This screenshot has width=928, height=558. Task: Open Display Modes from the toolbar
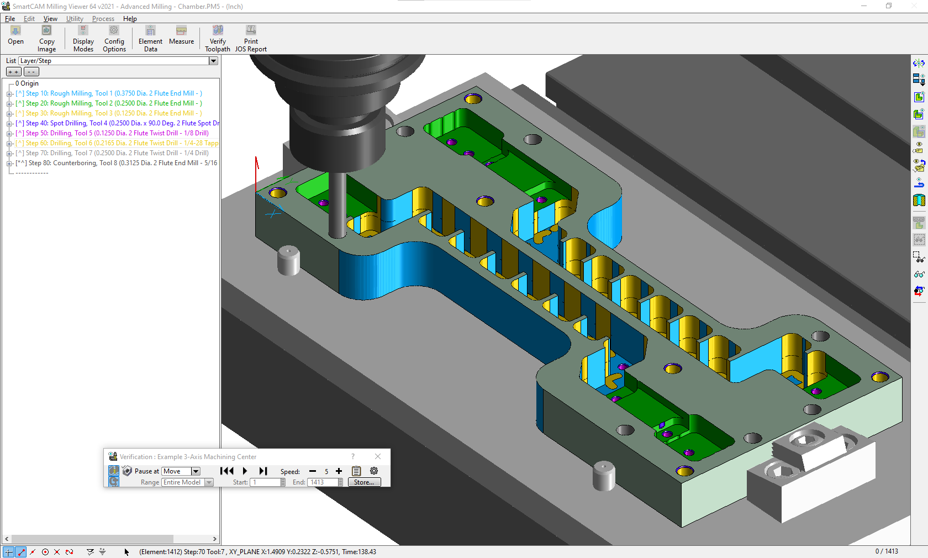click(x=83, y=39)
